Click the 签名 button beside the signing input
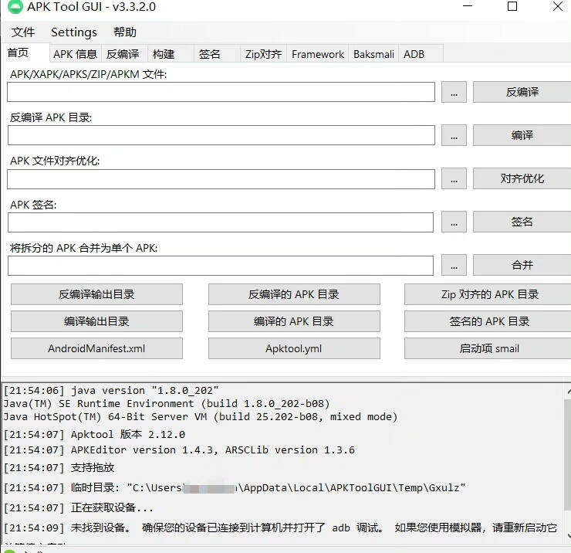 coord(522,222)
